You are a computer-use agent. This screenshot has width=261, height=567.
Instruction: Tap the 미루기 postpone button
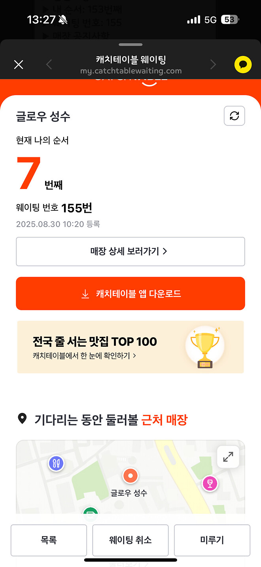click(212, 540)
